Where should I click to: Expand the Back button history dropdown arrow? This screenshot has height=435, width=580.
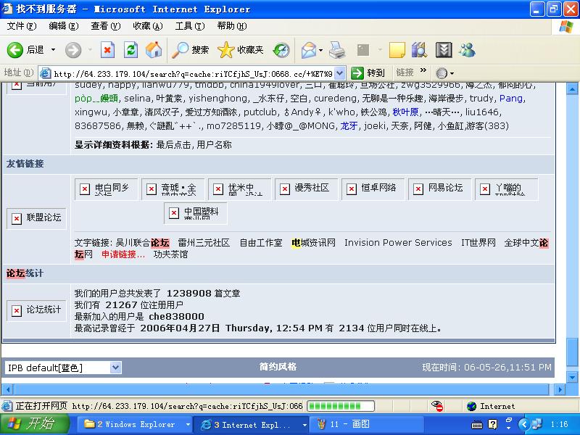51,50
